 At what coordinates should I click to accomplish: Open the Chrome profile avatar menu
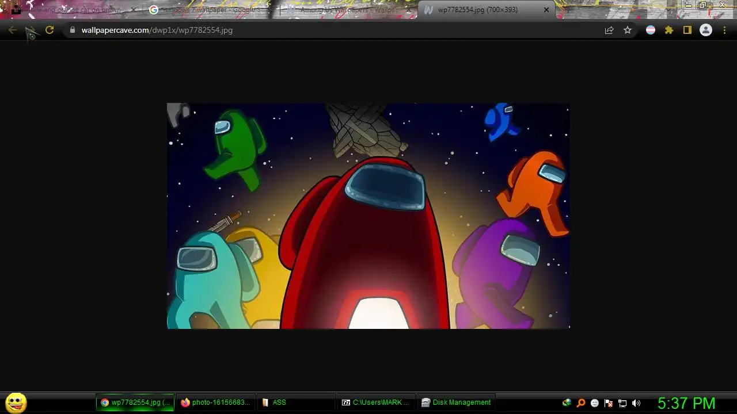pos(706,30)
